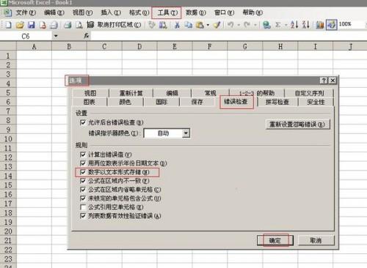Click the Paste clipboard icon
This screenshot has height=268, width=367.
point(200,25)
